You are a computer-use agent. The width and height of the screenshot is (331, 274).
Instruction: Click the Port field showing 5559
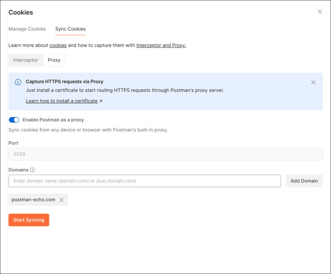click(x=165, y=154)
